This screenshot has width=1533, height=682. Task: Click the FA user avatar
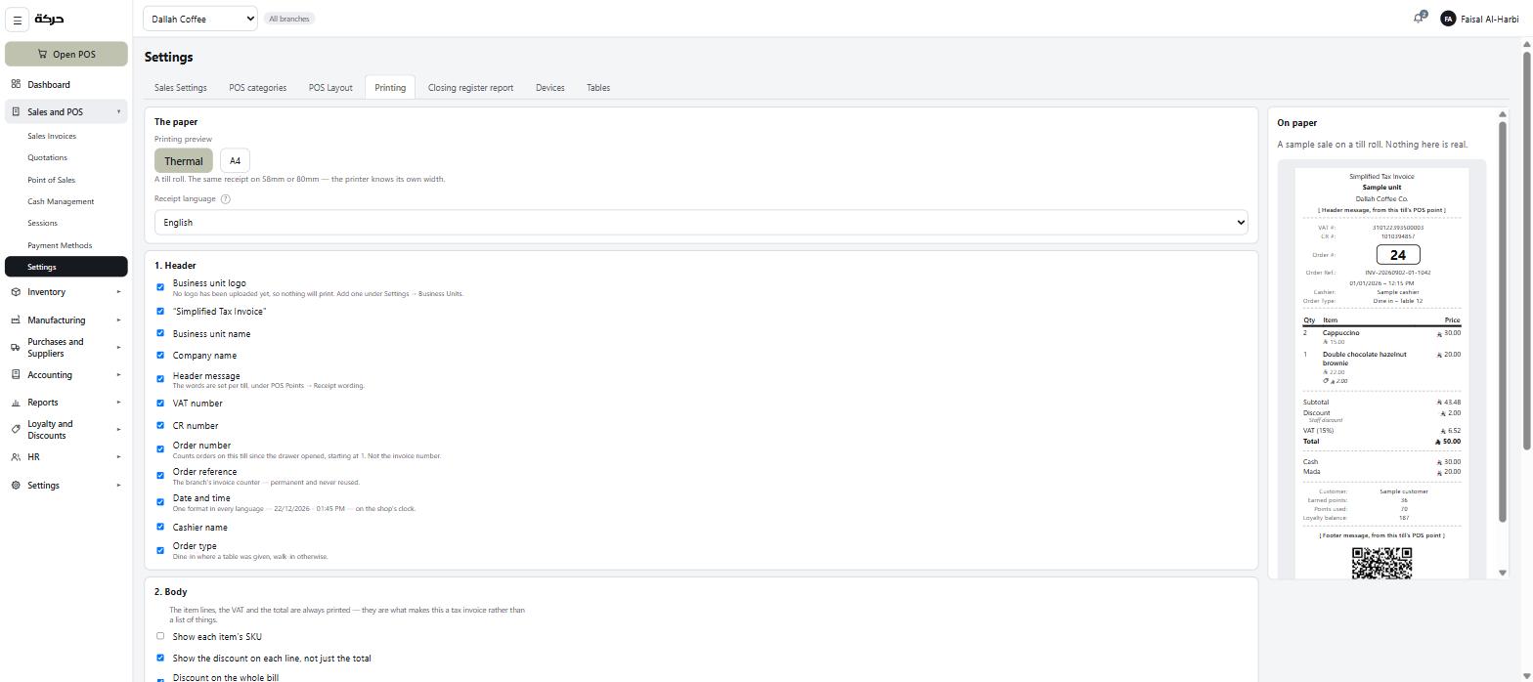[1448, 19]
